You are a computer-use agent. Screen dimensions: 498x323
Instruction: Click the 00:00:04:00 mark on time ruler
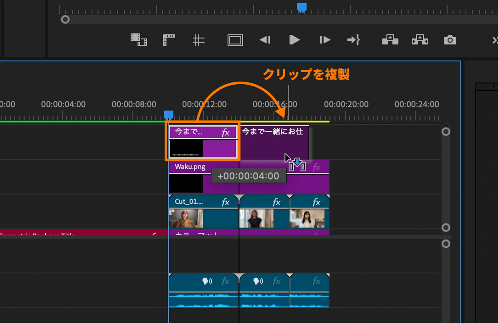coord(63,104)
